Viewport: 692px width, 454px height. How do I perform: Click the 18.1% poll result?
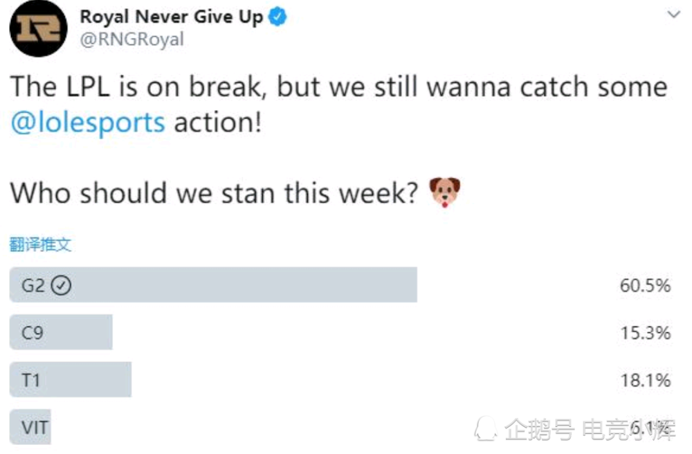[x=646, y=380]
